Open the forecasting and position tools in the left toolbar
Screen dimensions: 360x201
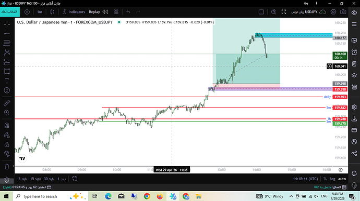point(7,62)
